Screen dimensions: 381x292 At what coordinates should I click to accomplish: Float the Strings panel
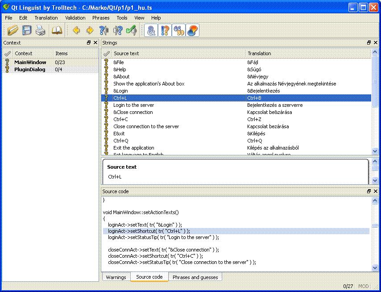point(369,43)
